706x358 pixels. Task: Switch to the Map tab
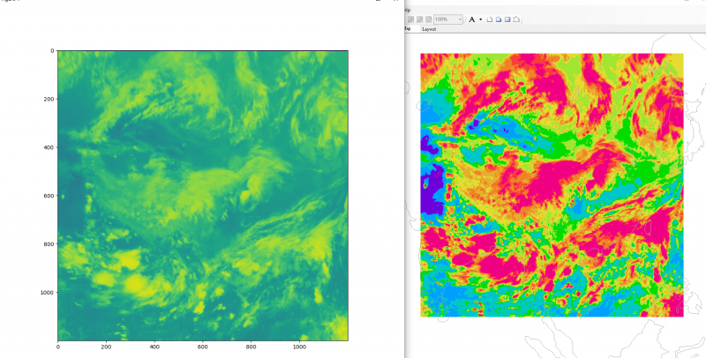[x=407, y=29]
